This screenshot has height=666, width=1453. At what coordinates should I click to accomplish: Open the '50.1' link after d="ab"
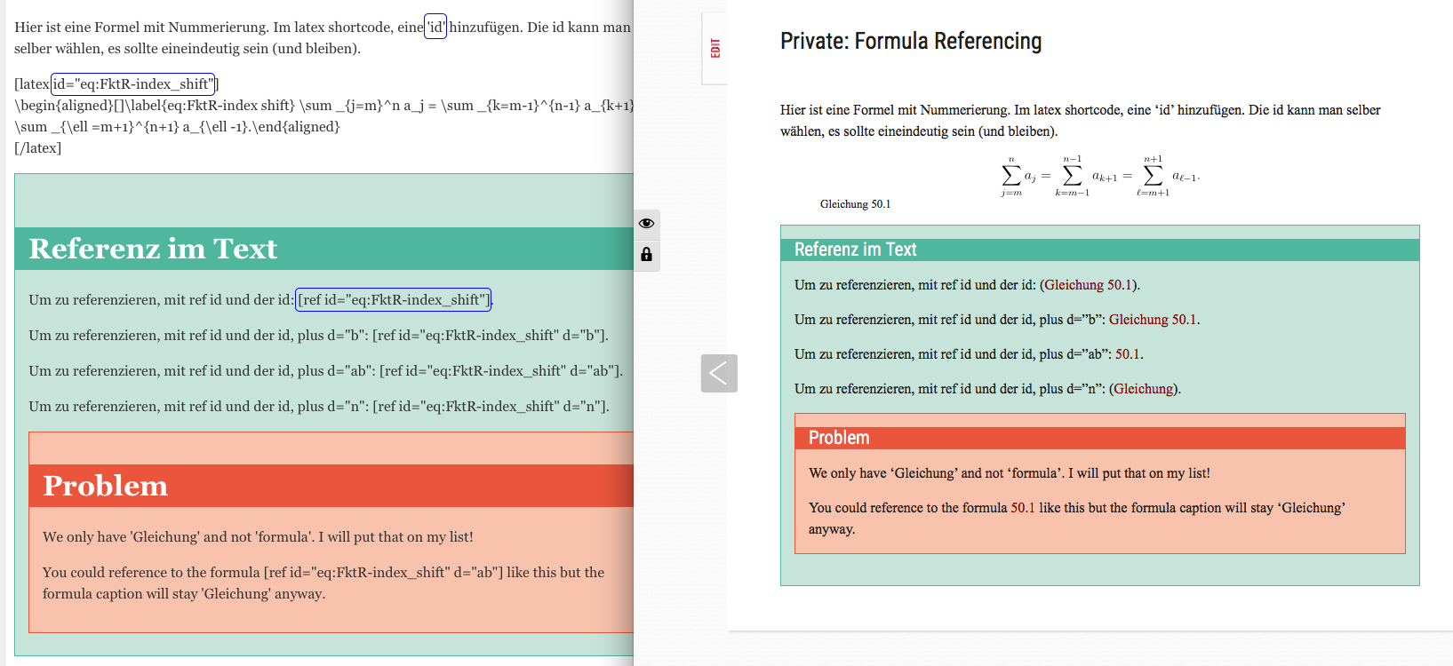click(x=1128, y=354)
